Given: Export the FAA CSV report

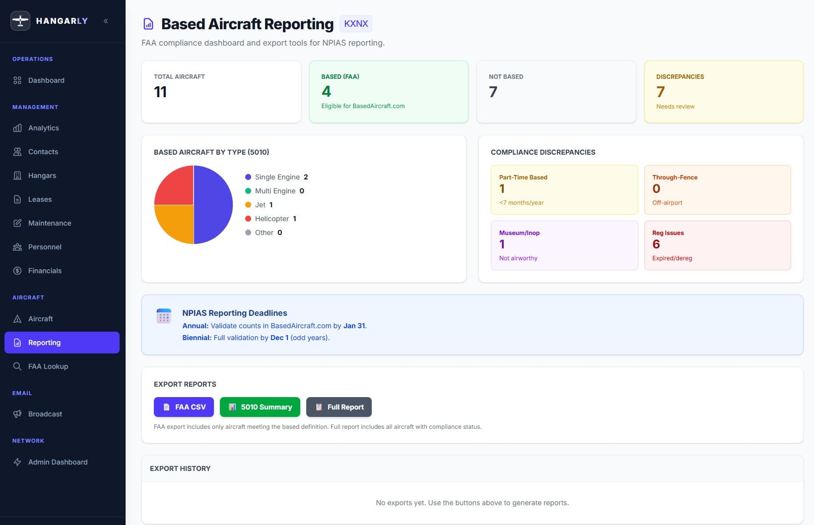Looking at the screenshot, I should [x=184, y=407].
